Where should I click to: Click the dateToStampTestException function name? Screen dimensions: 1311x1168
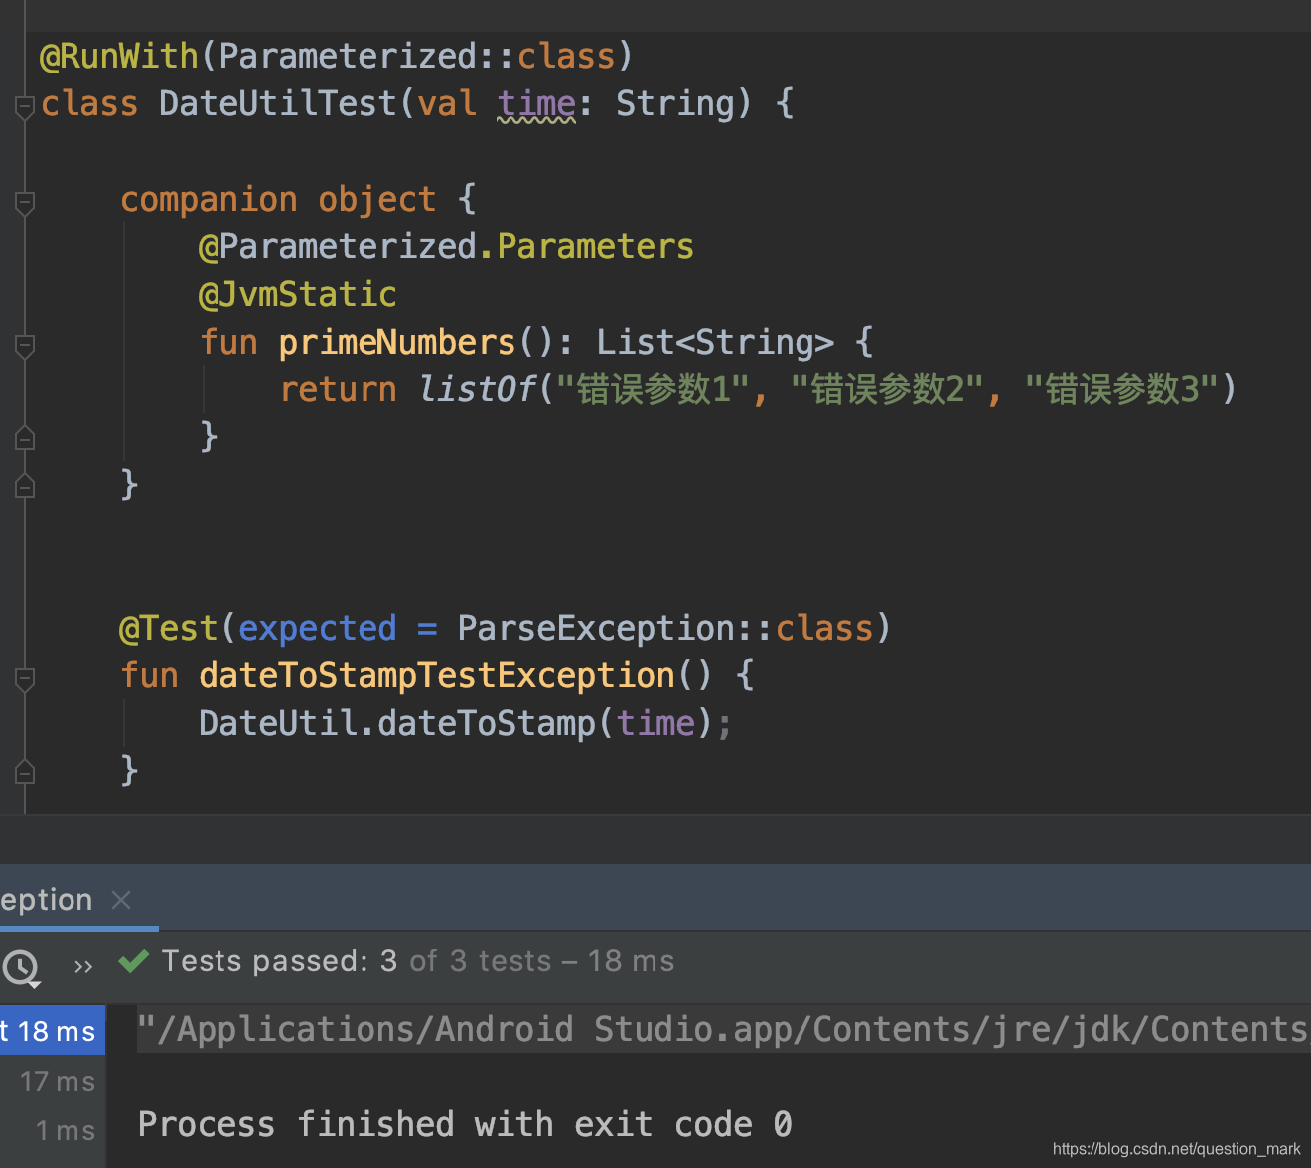point(436,675)
